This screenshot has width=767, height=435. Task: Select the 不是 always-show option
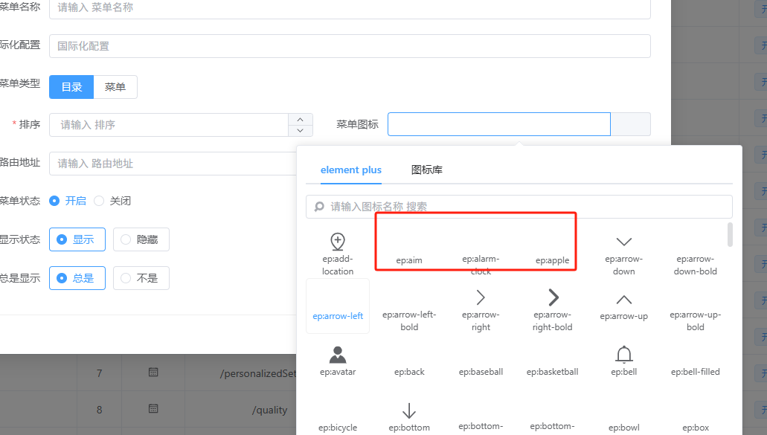click(x=141, y=278)
